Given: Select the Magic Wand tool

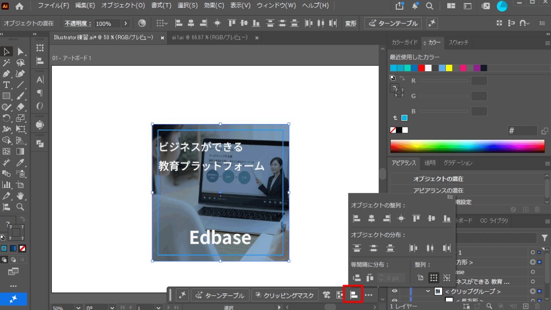Looking at the screenshot, I should pyautogui.click(x=6, y=62).
